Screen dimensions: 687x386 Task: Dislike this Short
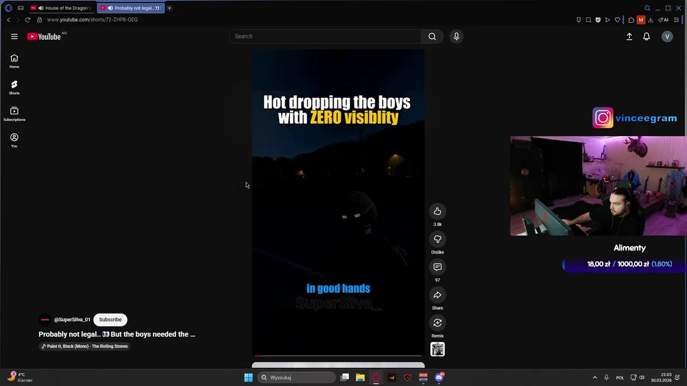click(437, 239)
